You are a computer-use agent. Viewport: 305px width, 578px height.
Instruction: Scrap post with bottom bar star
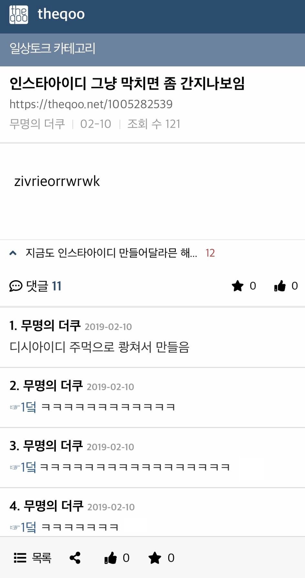point(154,558)
